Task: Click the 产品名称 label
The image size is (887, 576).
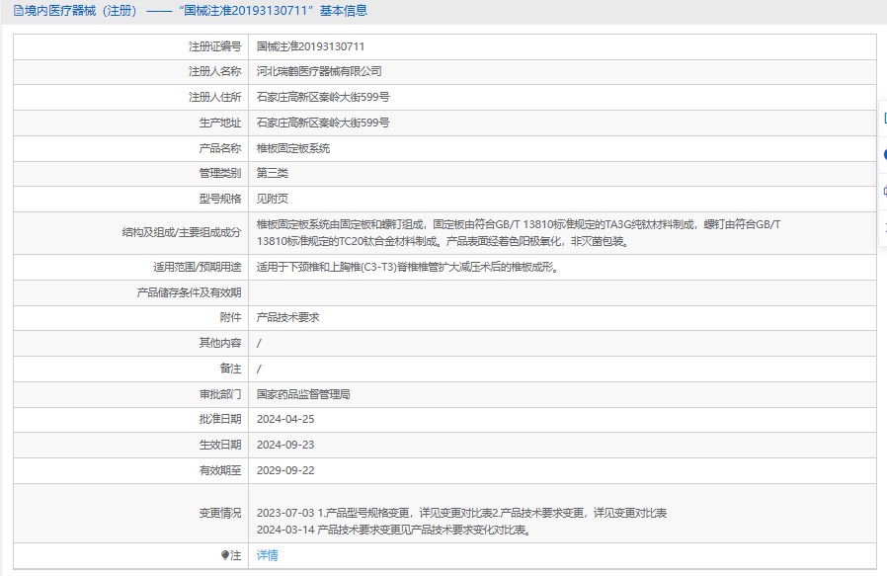Action: [x=220, y=148]
